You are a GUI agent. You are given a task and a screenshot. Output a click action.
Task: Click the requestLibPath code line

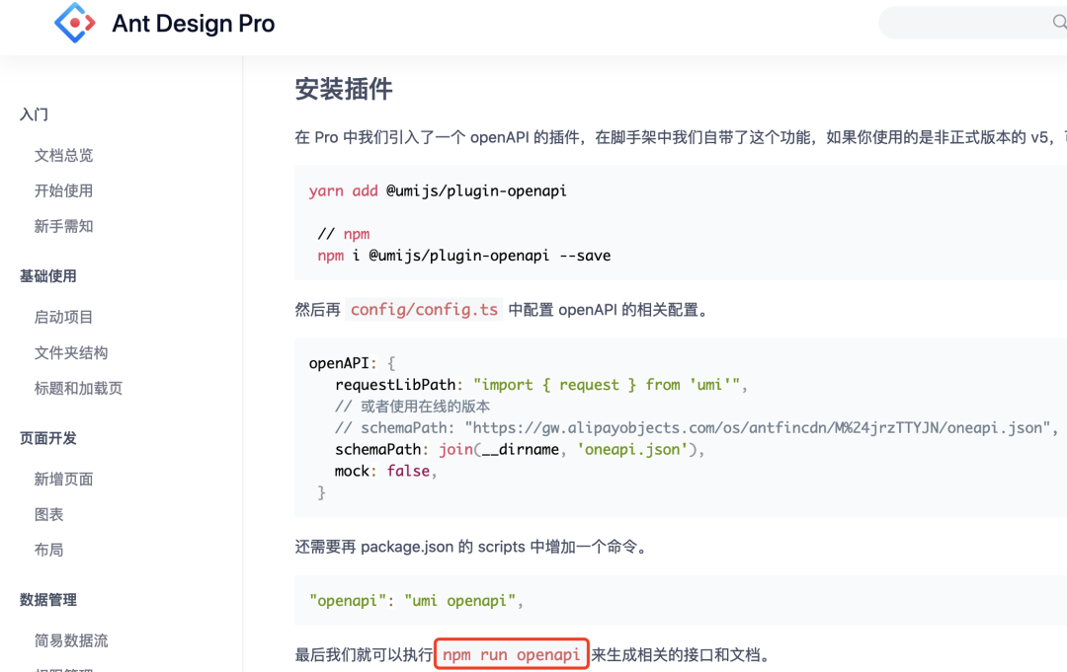541,385
